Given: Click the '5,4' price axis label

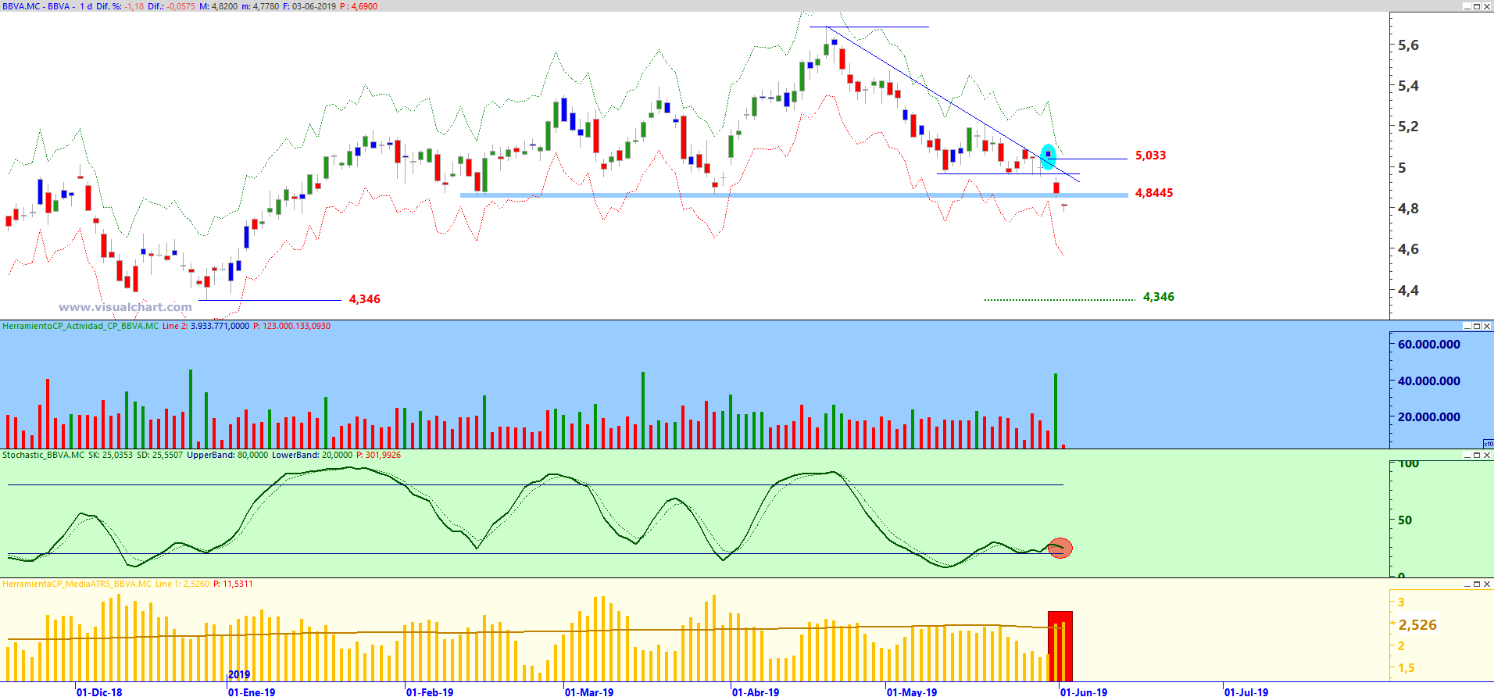Looking at the screenshot, I should pos(1408,86).
